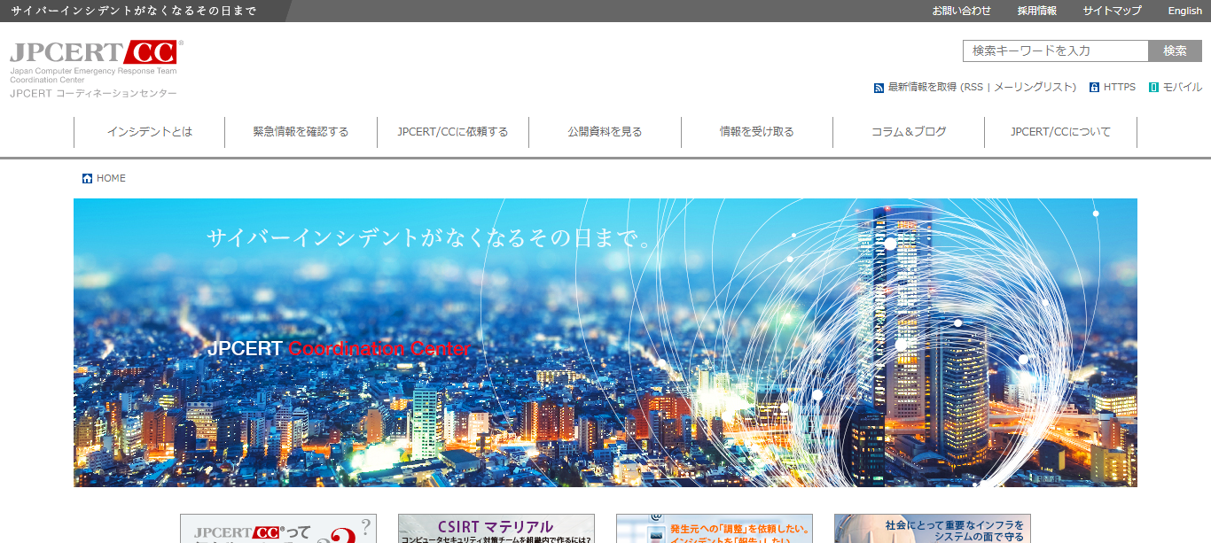Open サイトマップ sitemap link
The height and width of the screenshot is (543, 1211).
click(1112, 11)
